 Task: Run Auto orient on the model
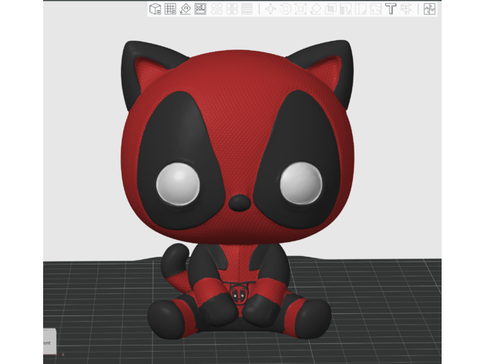pyautogui.click(x=185, y=9)
